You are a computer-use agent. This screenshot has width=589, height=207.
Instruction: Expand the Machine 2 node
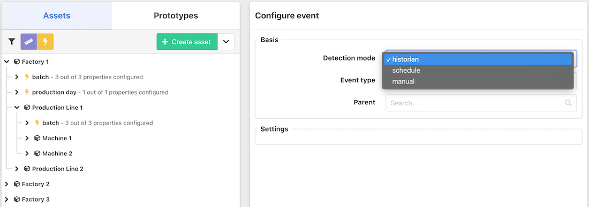point(27,154)
